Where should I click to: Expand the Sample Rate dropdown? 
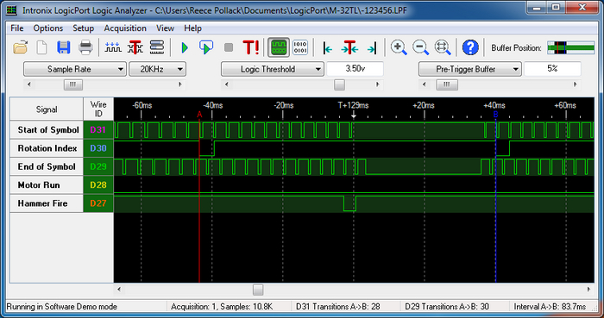click(x=75, y=69)
